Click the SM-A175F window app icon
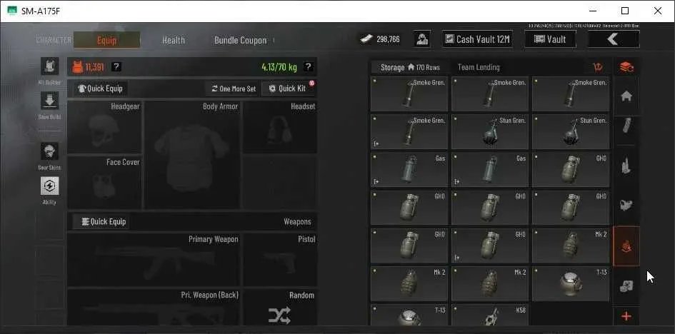This screenshot has width=675, height=334. point(12,11)
